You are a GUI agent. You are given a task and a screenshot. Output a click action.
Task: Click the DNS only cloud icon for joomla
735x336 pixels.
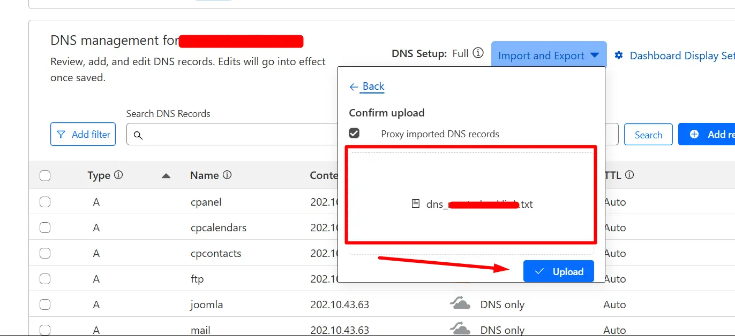[x=460, y=304]
